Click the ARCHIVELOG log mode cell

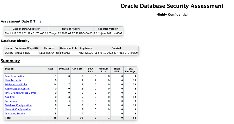tap(86, 53)
